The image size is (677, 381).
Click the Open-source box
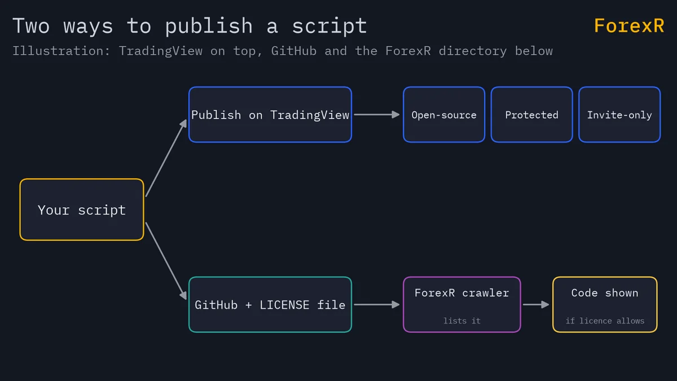pos(444,115)
